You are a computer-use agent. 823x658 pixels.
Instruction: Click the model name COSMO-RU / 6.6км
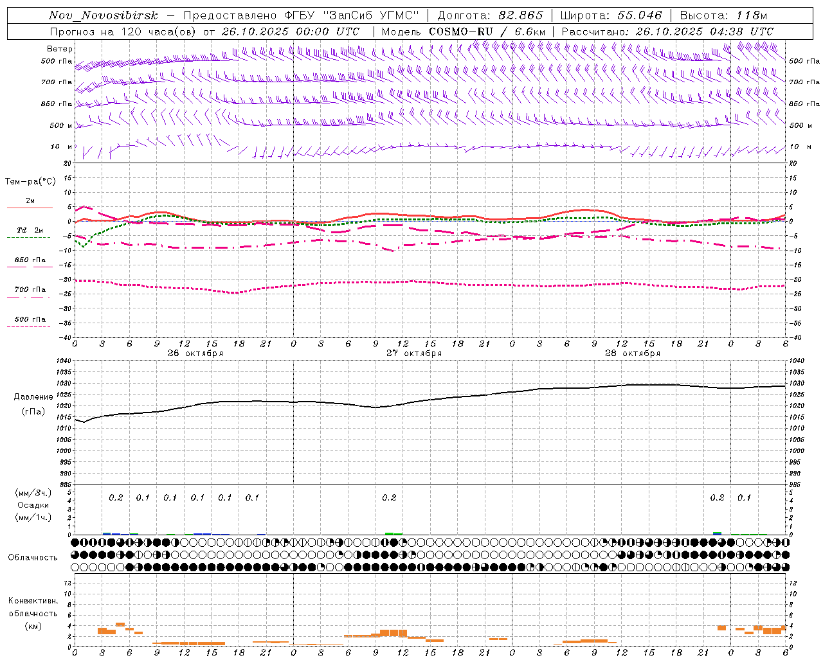[x=487, y=31]
